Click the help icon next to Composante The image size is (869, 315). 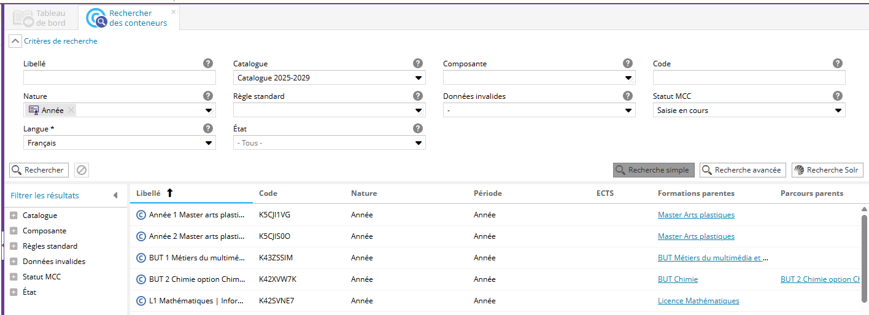coord(628,63)
